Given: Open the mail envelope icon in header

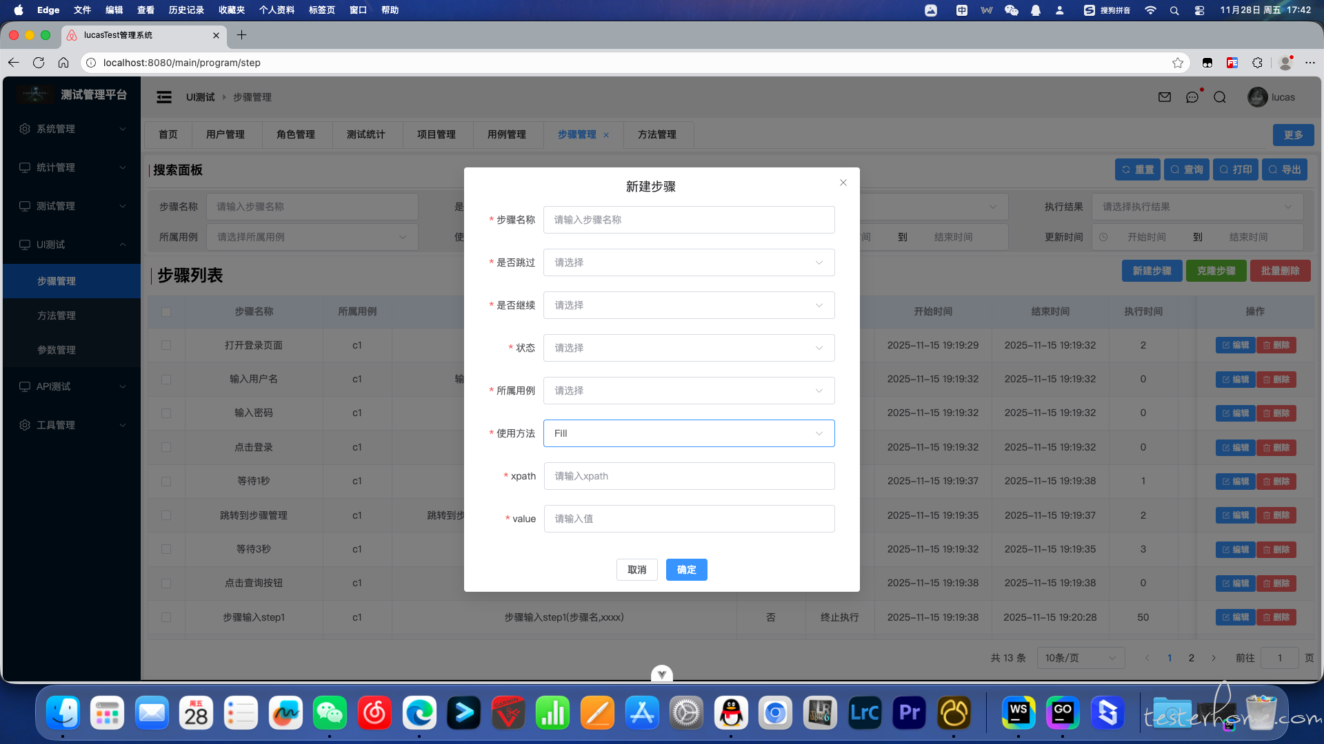Looking at the screenshot, I should point(1165,97).
